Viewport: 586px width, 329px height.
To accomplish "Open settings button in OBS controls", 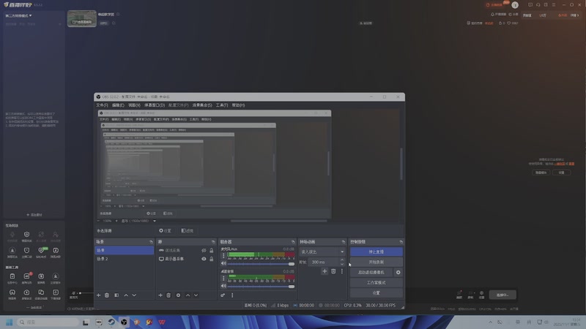I will click(377, 293).
